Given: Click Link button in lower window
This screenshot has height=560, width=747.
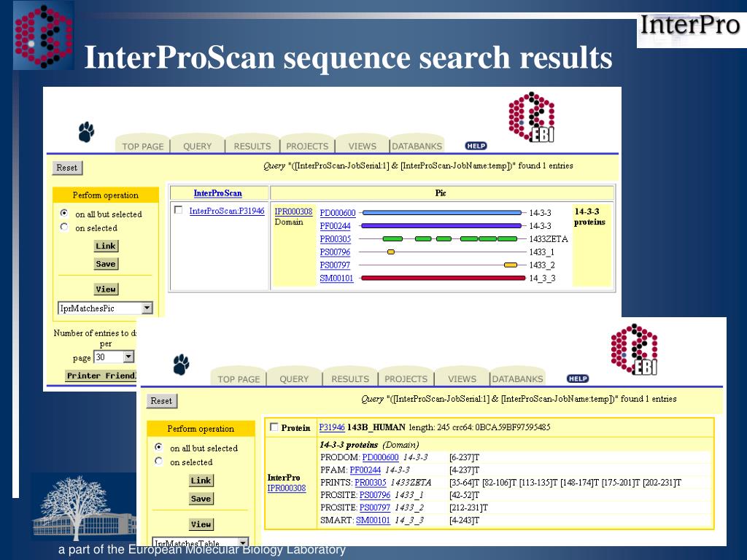Looking at the screenshot, I should [201, 481].
